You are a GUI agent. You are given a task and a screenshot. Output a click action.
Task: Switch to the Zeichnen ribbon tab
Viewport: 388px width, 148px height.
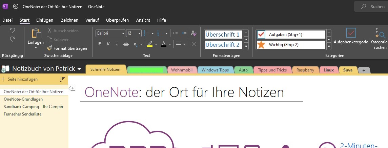tap(69, 20)
